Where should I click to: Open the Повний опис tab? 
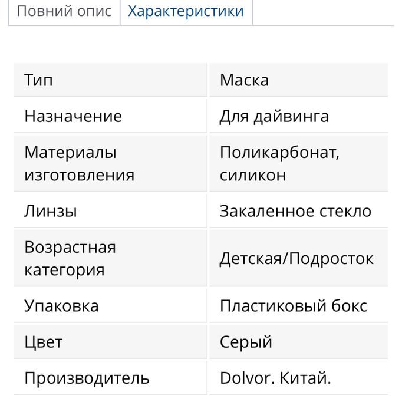click(64, 12)
